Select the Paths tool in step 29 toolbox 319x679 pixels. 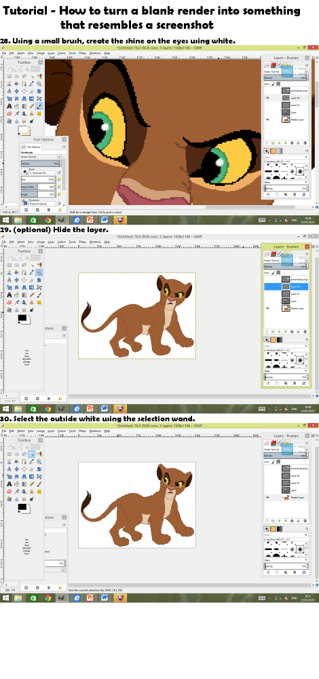click(24, 272)
